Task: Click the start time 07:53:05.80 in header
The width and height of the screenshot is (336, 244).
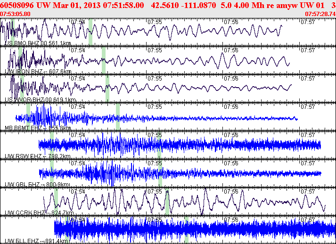Action: [15, 14]
